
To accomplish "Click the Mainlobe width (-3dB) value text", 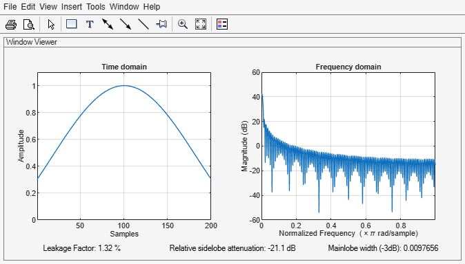I will click(x=383, y=248).
